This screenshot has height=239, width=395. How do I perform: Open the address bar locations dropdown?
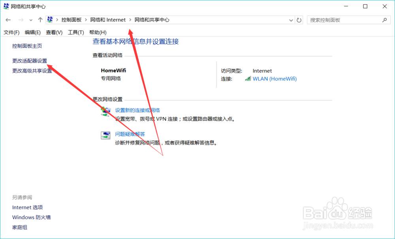(291, 19)
